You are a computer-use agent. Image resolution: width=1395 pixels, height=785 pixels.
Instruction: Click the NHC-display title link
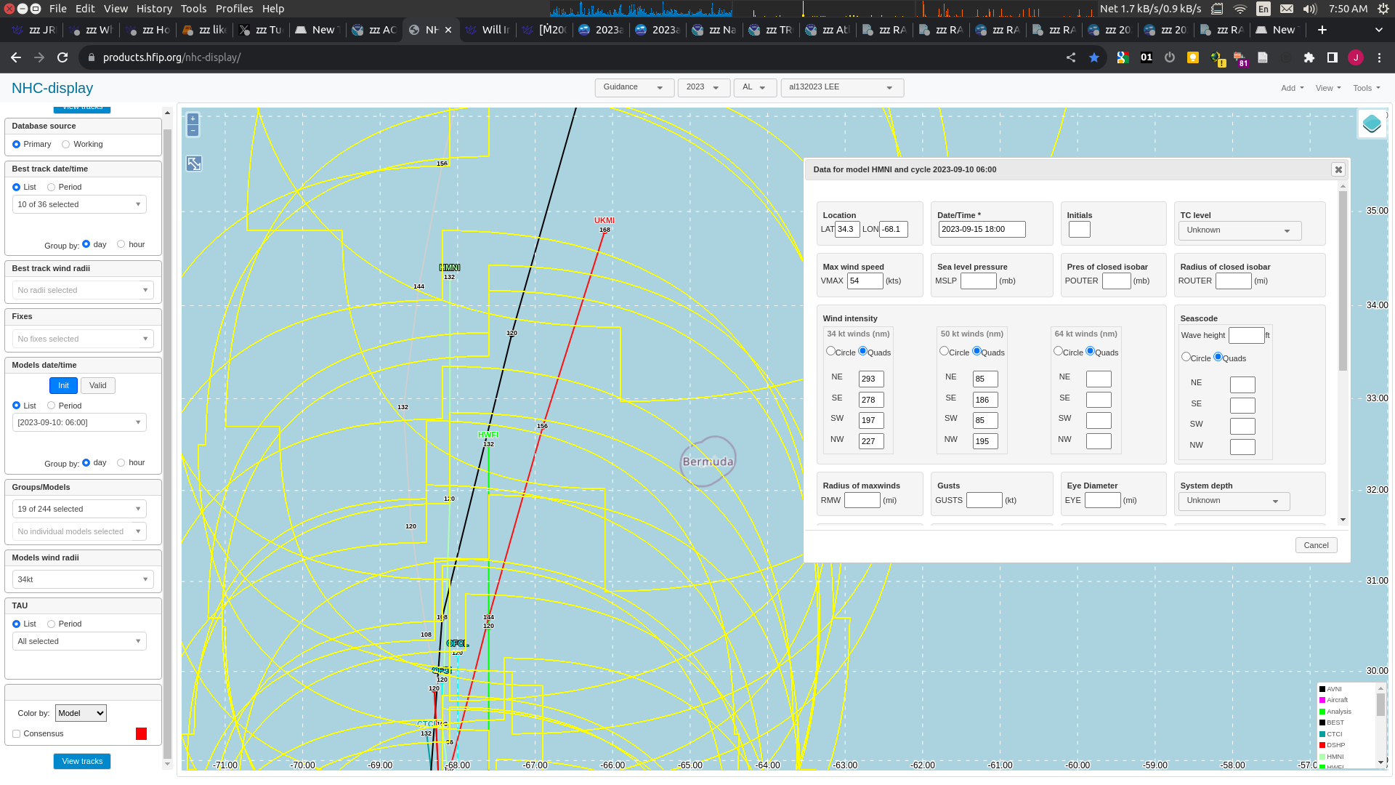52,88
